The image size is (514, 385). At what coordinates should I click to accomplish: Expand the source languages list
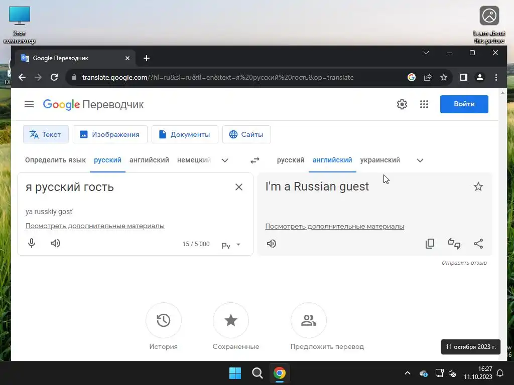pos(225,160)
